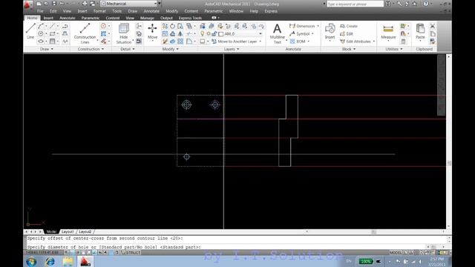This screenshot has height=267, width=475.
Task: Switch to the Layout2 tab
Action: point(85,231)
